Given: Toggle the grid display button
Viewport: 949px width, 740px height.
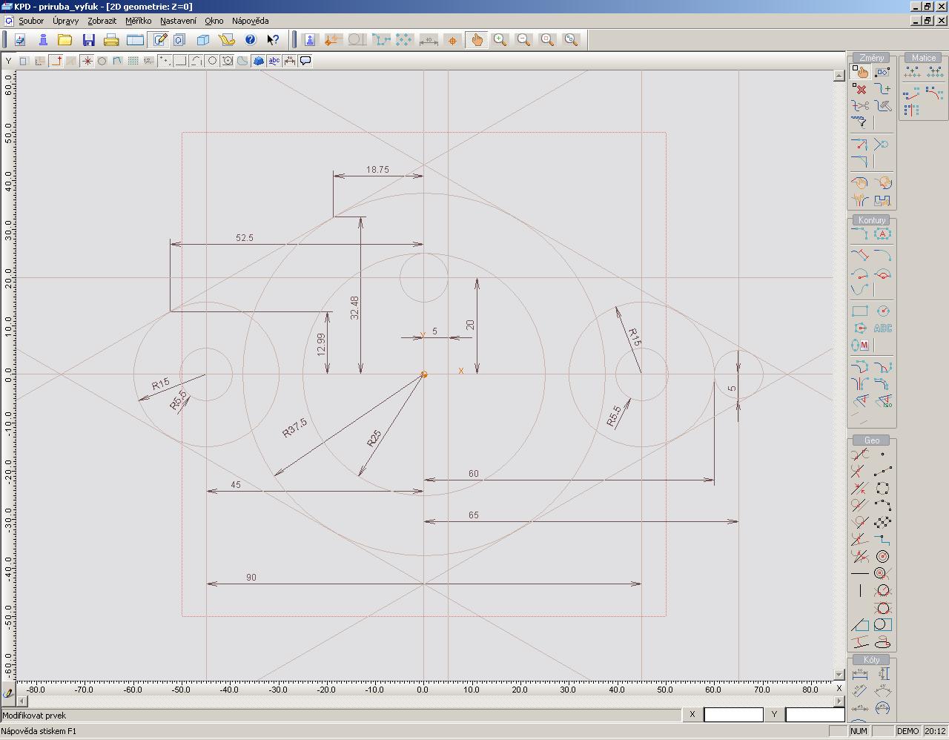Looking at the screenshot, I should pos(133,61).
